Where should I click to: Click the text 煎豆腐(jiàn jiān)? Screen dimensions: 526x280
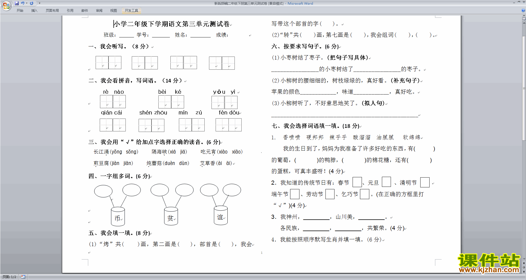pos(113,163)
